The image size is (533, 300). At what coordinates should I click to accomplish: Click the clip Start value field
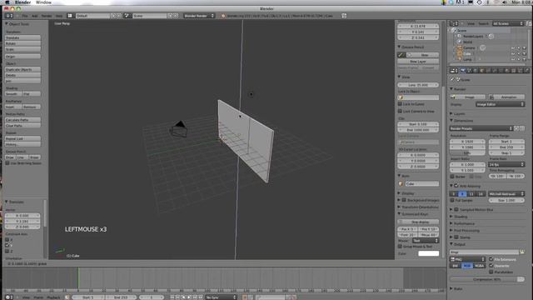(x=418, y=124)
